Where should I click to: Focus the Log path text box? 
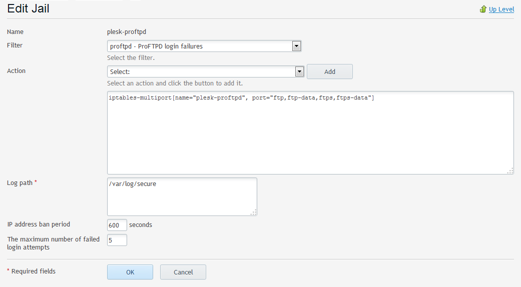pyautogui.click(x=182, y=196)
